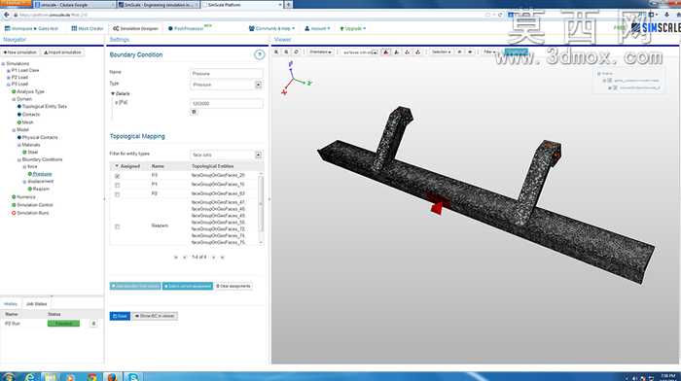
Task: Click the first icon after Selection dropdown
Action: pyautogui.click(x=459, y=52)
